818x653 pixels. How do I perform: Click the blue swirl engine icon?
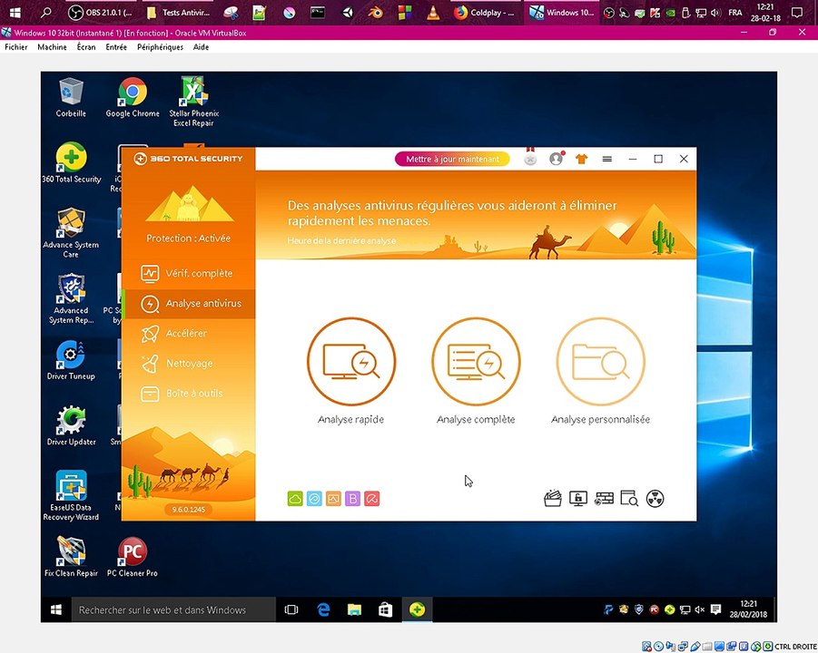coord(314,499)
